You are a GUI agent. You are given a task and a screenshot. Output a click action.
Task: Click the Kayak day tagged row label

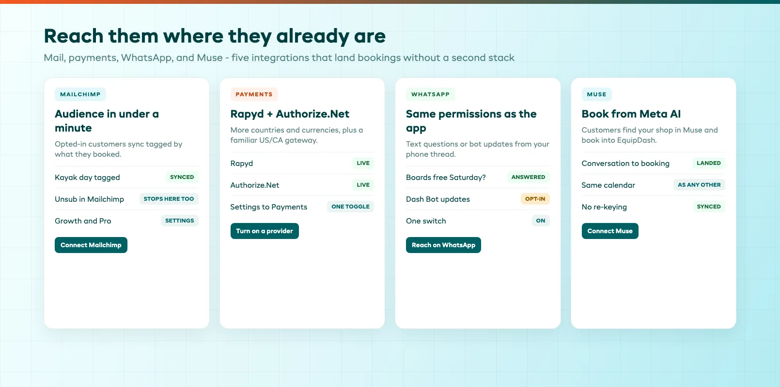[x=87, y=178]
